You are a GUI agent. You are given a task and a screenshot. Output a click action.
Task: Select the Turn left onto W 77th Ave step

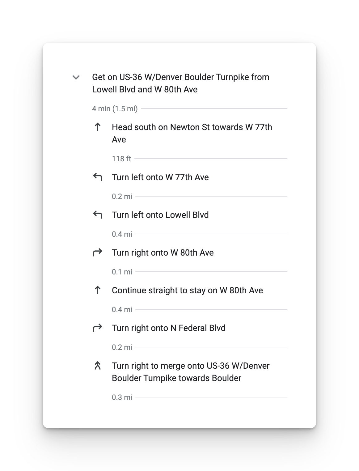160,177
